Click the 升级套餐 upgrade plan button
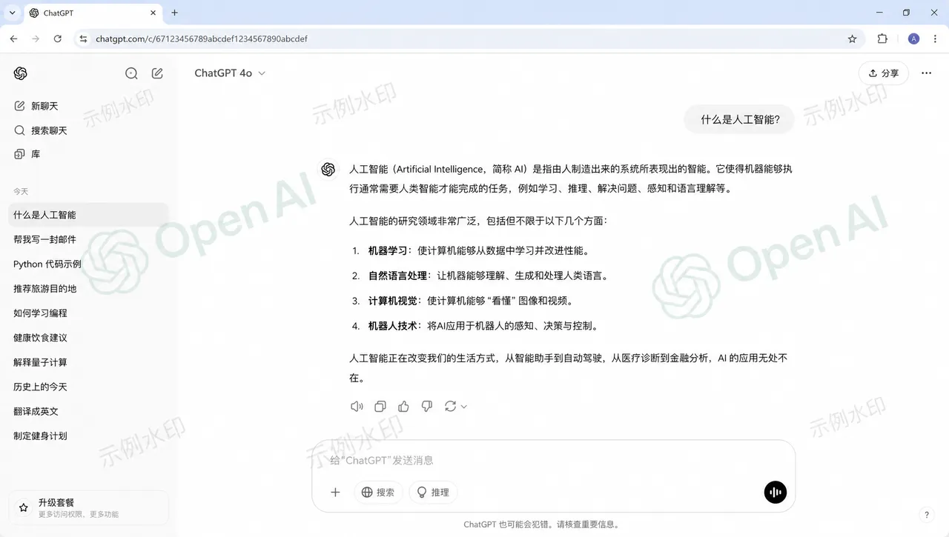The image size is (949, 537). tap(89, 507)
